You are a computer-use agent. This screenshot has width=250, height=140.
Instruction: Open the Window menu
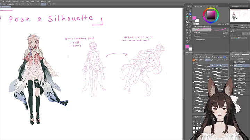click(x=43, y=2)
